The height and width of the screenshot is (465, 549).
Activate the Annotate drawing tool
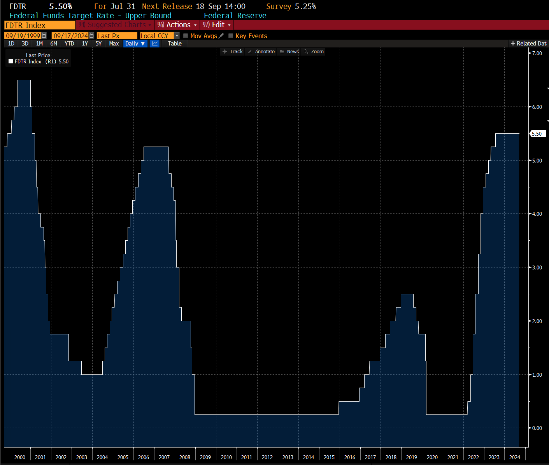[261, 51]
